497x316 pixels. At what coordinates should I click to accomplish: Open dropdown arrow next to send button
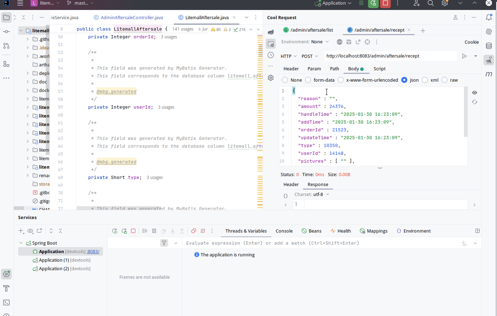pos(476,56)
